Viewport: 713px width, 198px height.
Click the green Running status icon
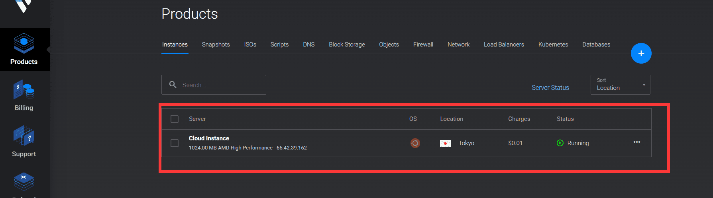[560, 143]
